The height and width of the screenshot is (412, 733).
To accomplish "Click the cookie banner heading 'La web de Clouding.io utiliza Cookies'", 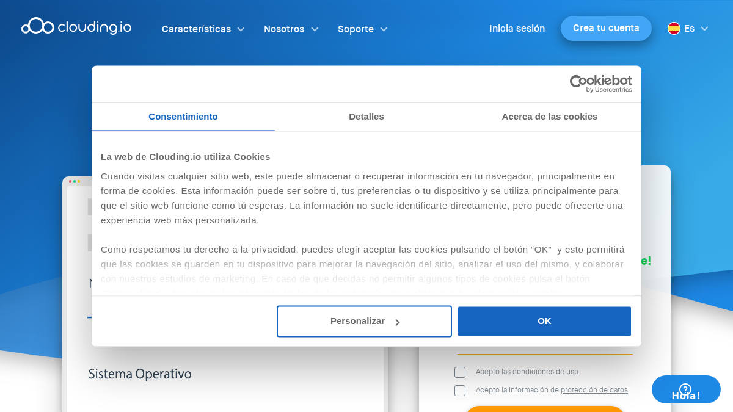I will pos(186,157).
